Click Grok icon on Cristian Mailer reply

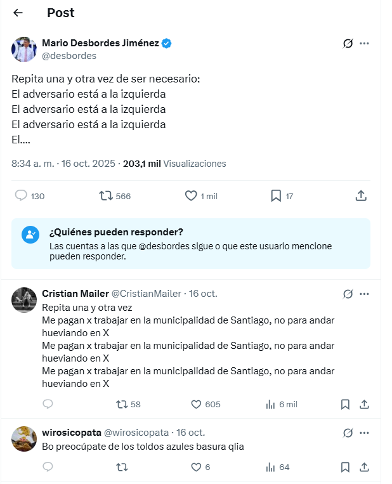348,294
